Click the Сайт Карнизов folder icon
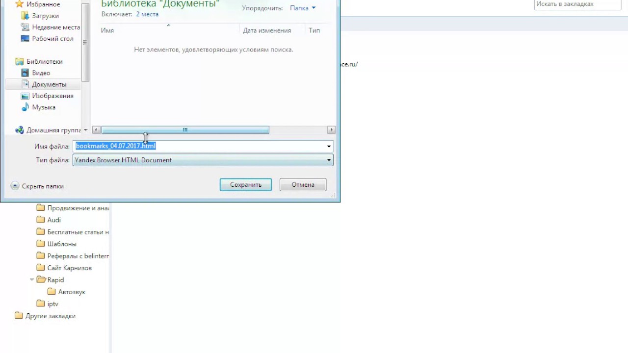This screenshot has height=353, width=628. pos(41,268)
